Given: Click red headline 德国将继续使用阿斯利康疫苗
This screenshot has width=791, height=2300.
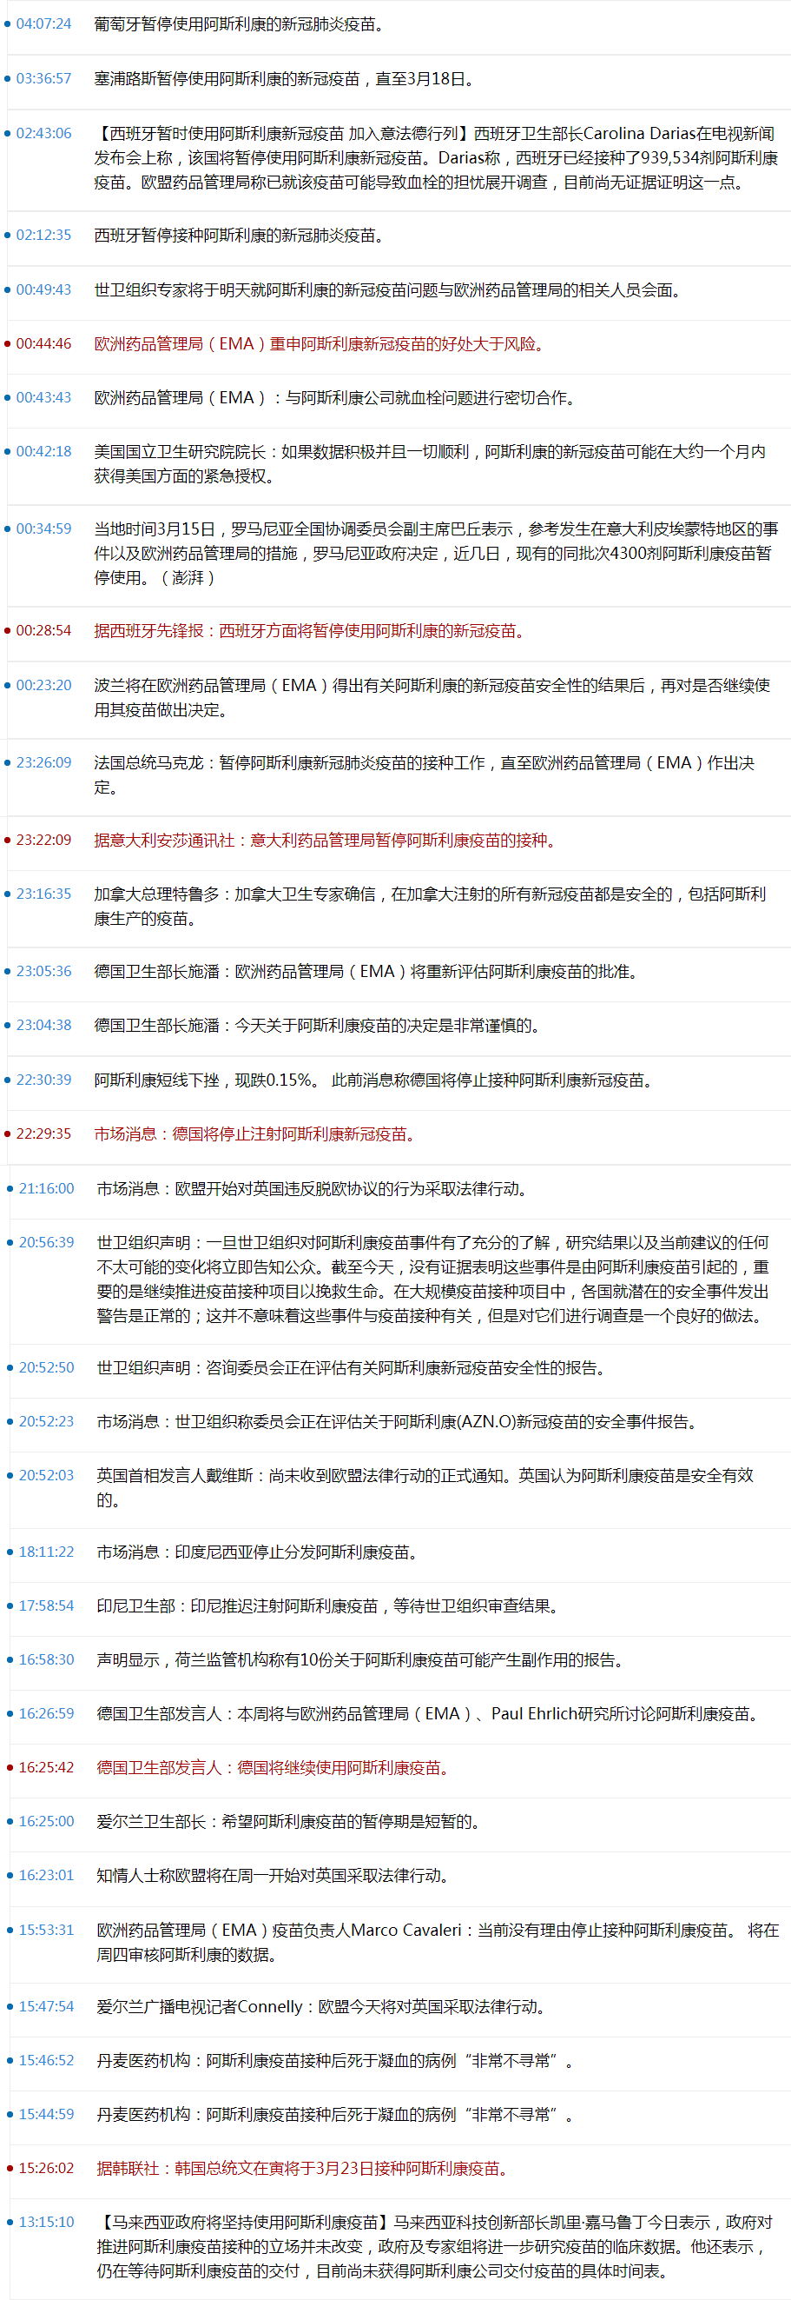Looking at the screenshot, I should (x=273, y=1768).
